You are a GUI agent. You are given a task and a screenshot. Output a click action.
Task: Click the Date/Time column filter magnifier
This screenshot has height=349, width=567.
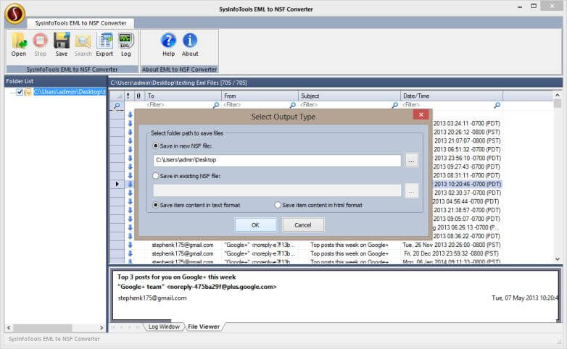point(497,105)
